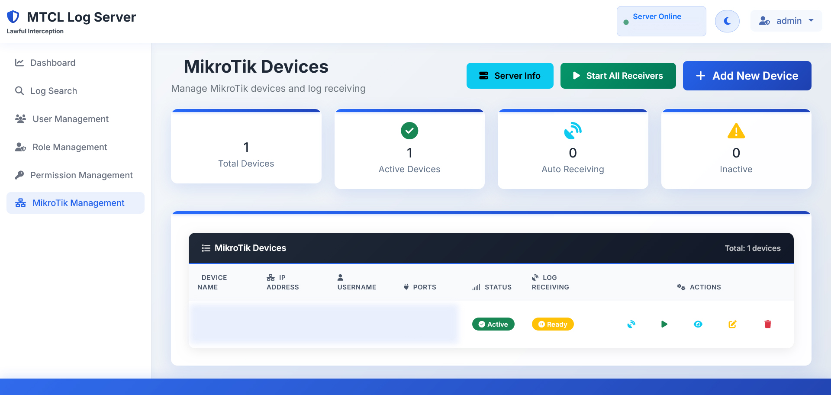Open User Management page

pyautogui.click(x=70, y=119)
